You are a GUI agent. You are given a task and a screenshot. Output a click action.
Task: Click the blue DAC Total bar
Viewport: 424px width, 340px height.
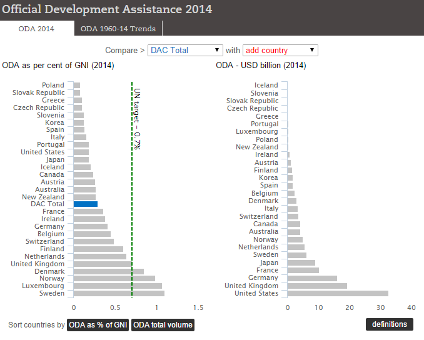coord(85,204)
